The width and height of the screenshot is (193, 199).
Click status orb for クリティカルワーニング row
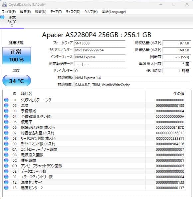(6, 100)
